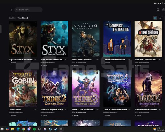Install Trine 4: Definitive Edition
Screen dimensions: 165x132
[x=107, y=115]
